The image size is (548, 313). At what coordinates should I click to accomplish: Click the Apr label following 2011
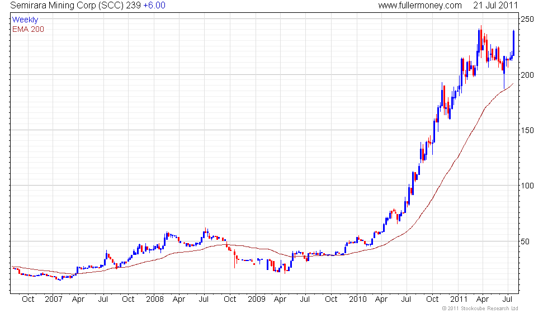point(483,300)
